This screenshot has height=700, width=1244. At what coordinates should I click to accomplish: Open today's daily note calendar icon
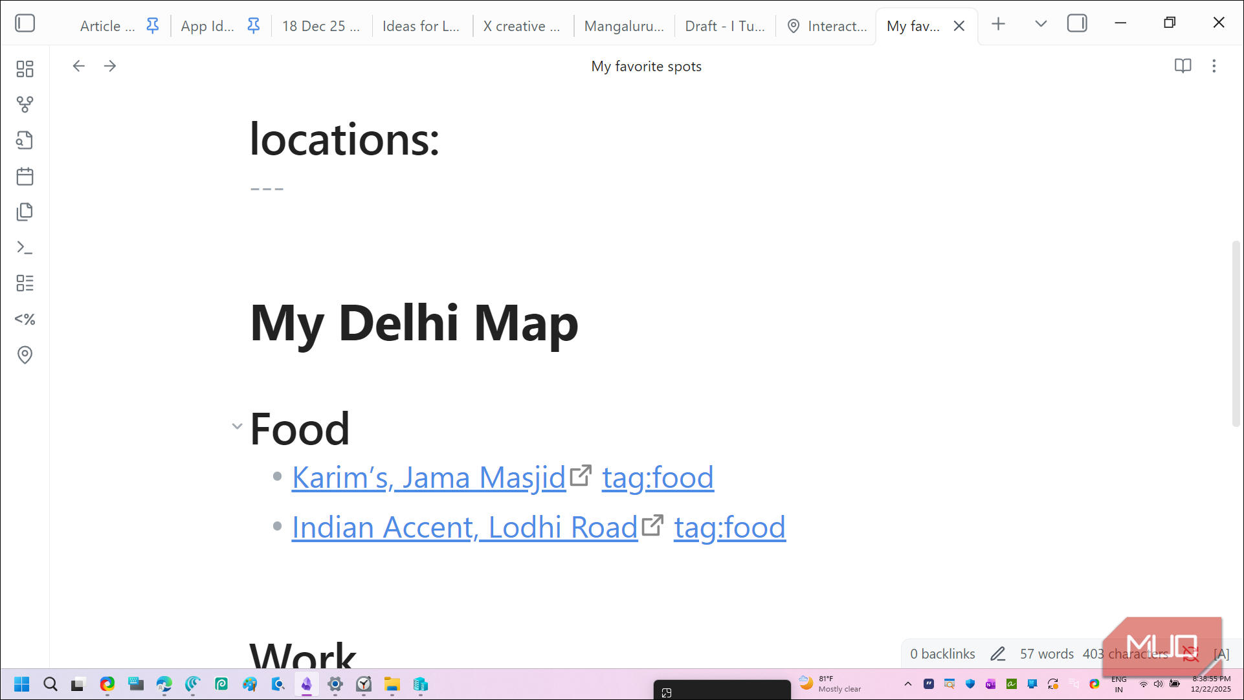(x=25, y=176)
